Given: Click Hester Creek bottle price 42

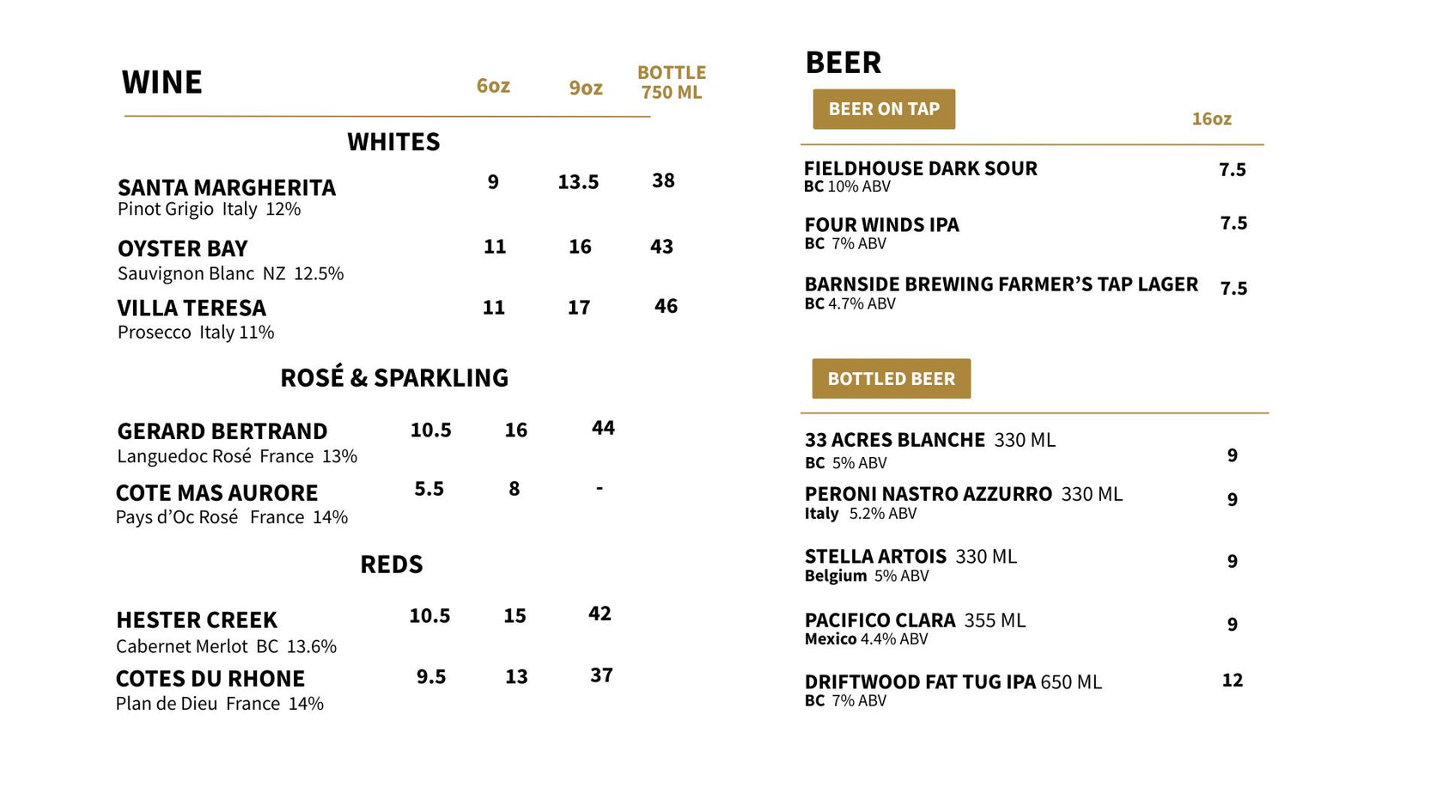Looking at the screenshot, I should coord(600,614).
